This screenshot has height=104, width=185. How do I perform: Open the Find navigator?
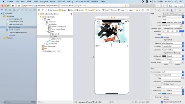pyautogui.click(x=14, y=10)
